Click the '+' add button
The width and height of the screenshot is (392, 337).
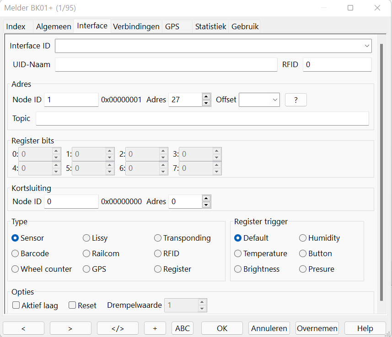click(x=155, y=328)
